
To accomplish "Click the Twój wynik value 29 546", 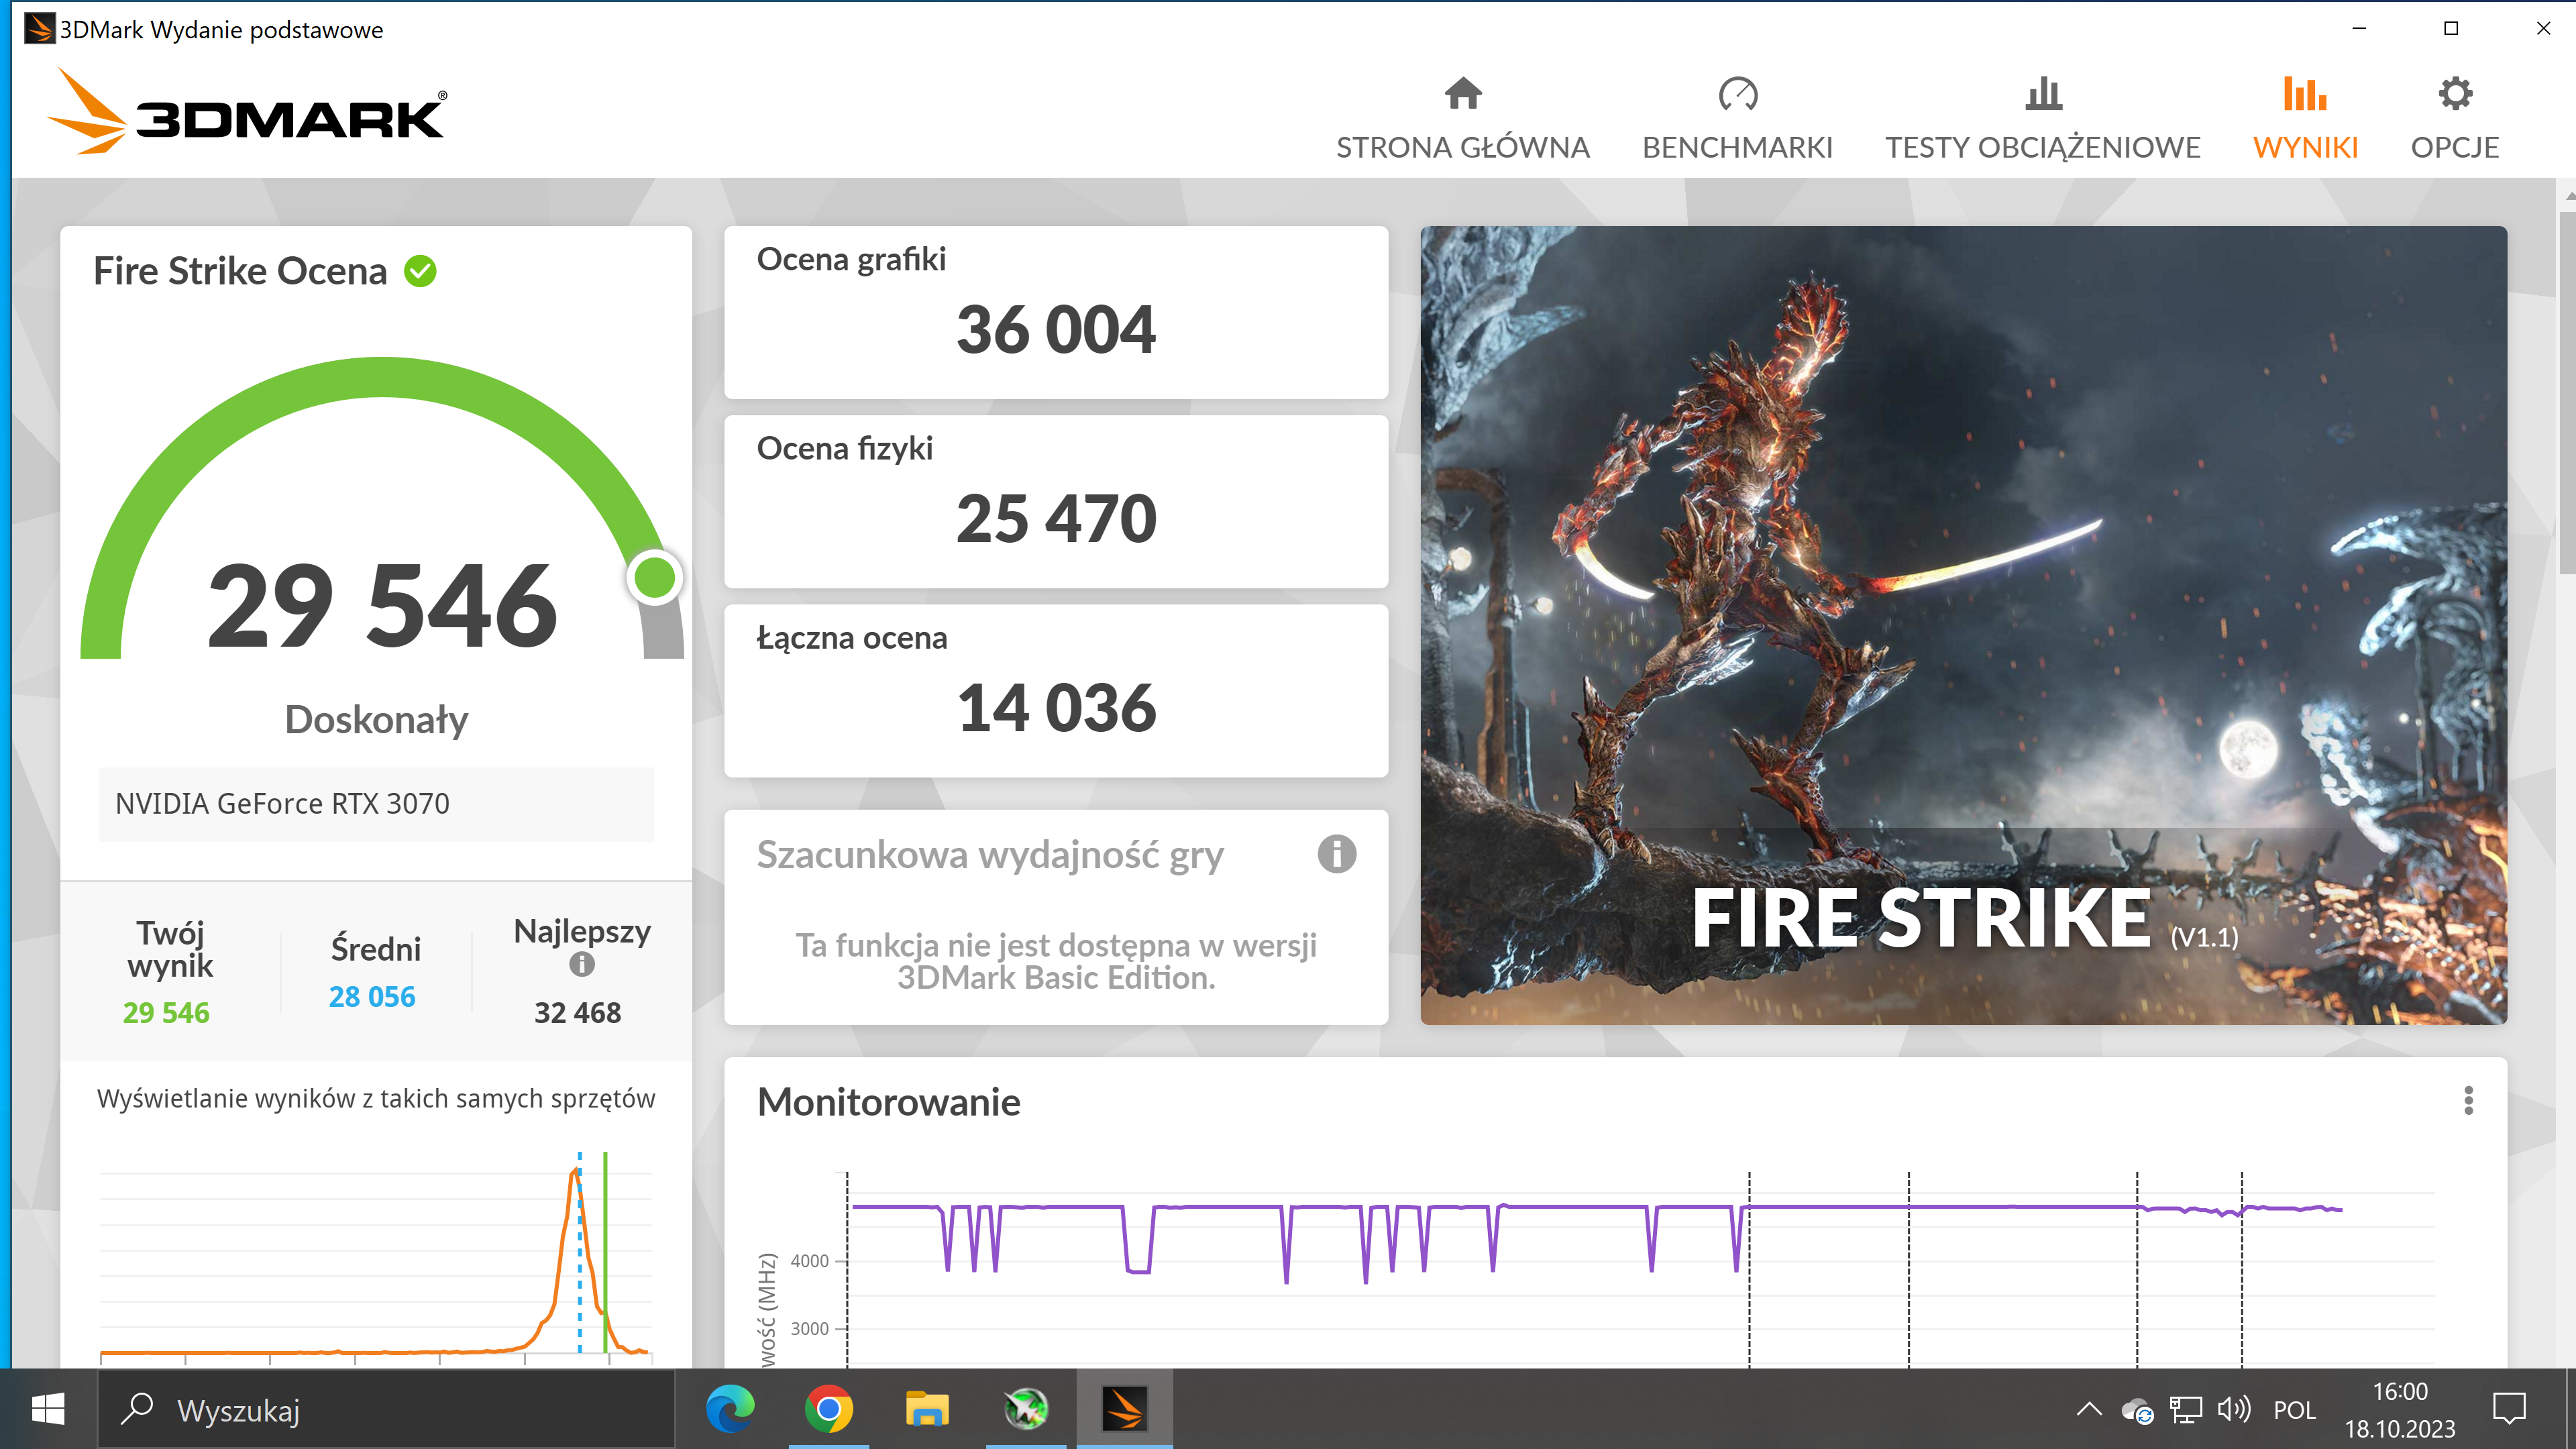I will (x=166, y=1012).
